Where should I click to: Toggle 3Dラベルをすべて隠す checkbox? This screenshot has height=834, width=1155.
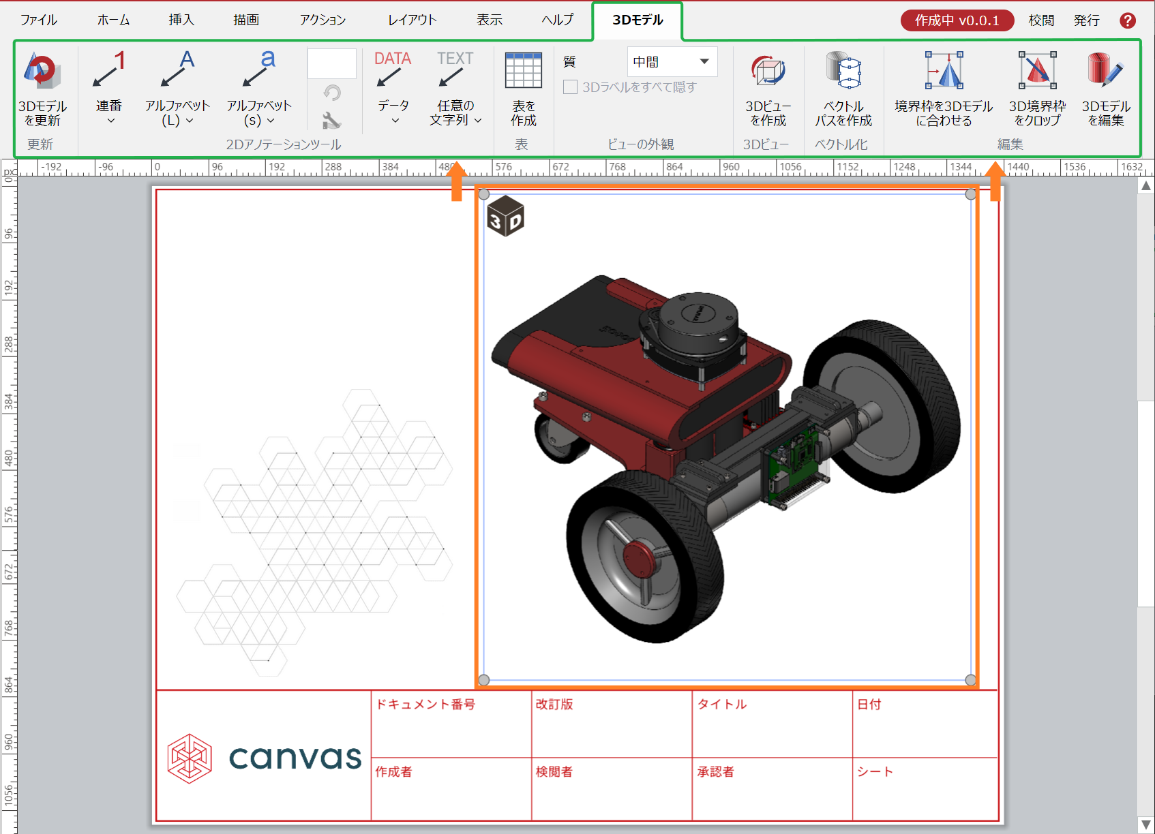571,87
